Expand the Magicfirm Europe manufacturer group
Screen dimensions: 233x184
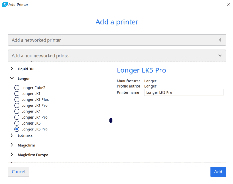[x=12, y=155]
